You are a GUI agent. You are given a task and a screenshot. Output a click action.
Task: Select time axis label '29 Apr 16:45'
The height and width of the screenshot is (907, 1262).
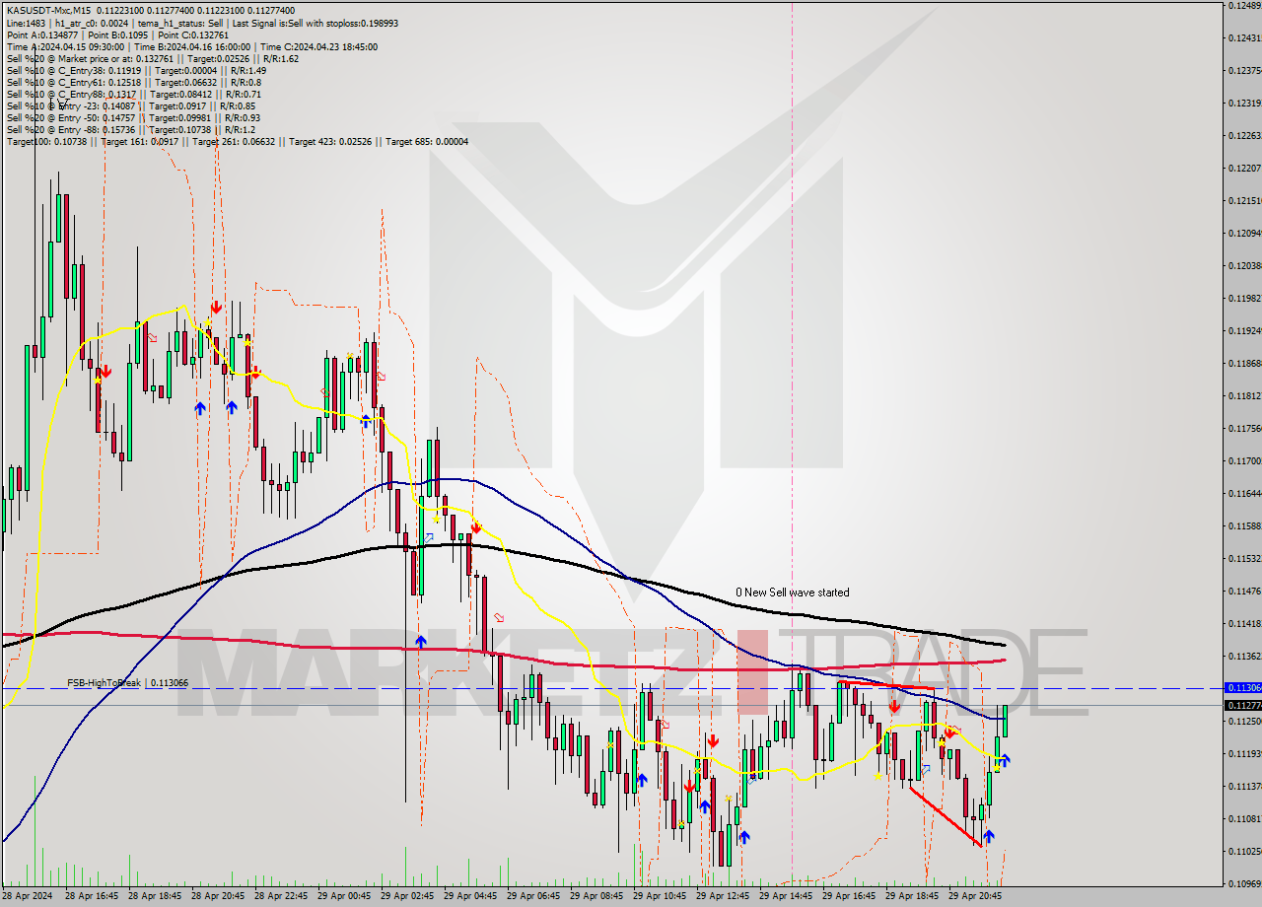pyautogui.click(x=848, y=896)
